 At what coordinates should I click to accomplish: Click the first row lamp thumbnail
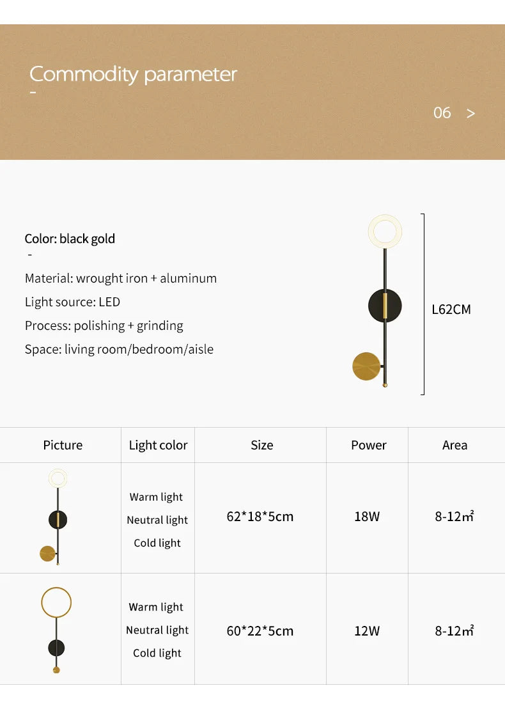[56, 517]
